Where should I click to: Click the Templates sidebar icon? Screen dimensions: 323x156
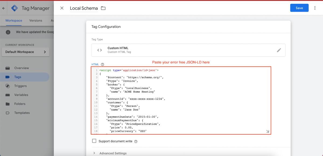point(8,113)
